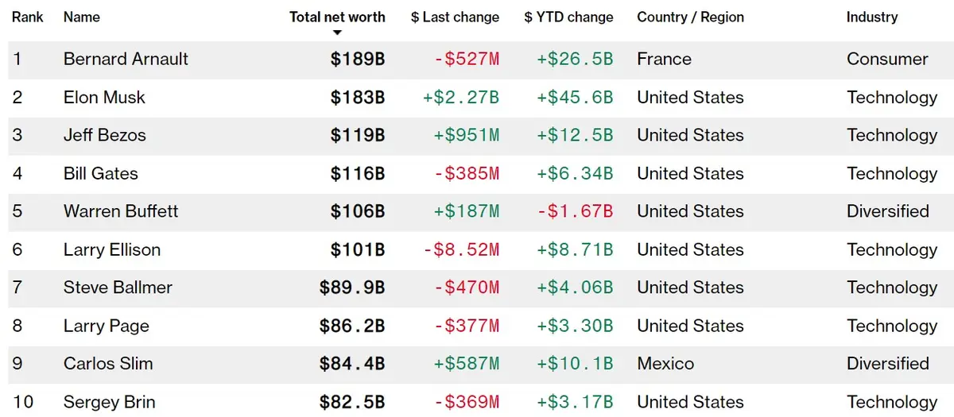Select the Industry column header
Image resolution: width=954 pixels, height=417 pixels.
point(872,17)
